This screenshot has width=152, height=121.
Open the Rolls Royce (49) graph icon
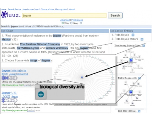(139, 78)
